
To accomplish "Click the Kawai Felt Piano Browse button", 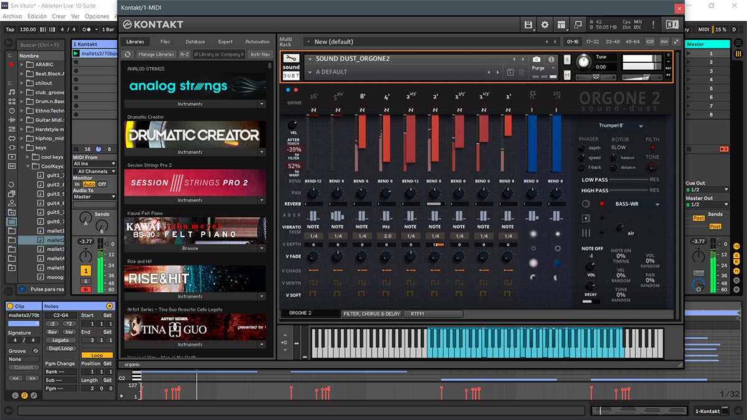I will click(190, 248).
